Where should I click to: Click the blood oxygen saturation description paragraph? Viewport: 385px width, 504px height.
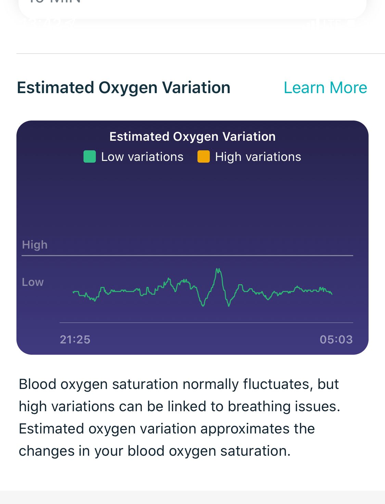[179, 417]
